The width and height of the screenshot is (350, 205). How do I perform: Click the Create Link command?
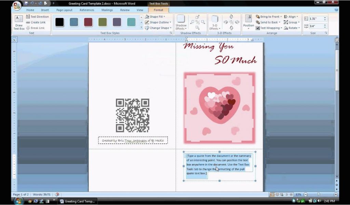[x=36, y=22]
